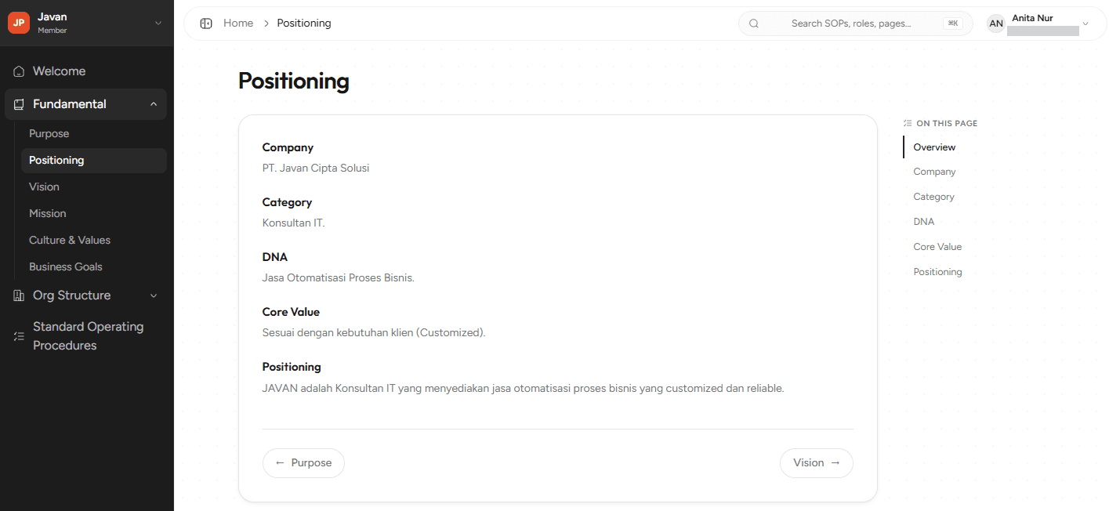Click the Core Value heading in content
Viewport: 1109px width, 511px height.
click(x=291, y=312)
